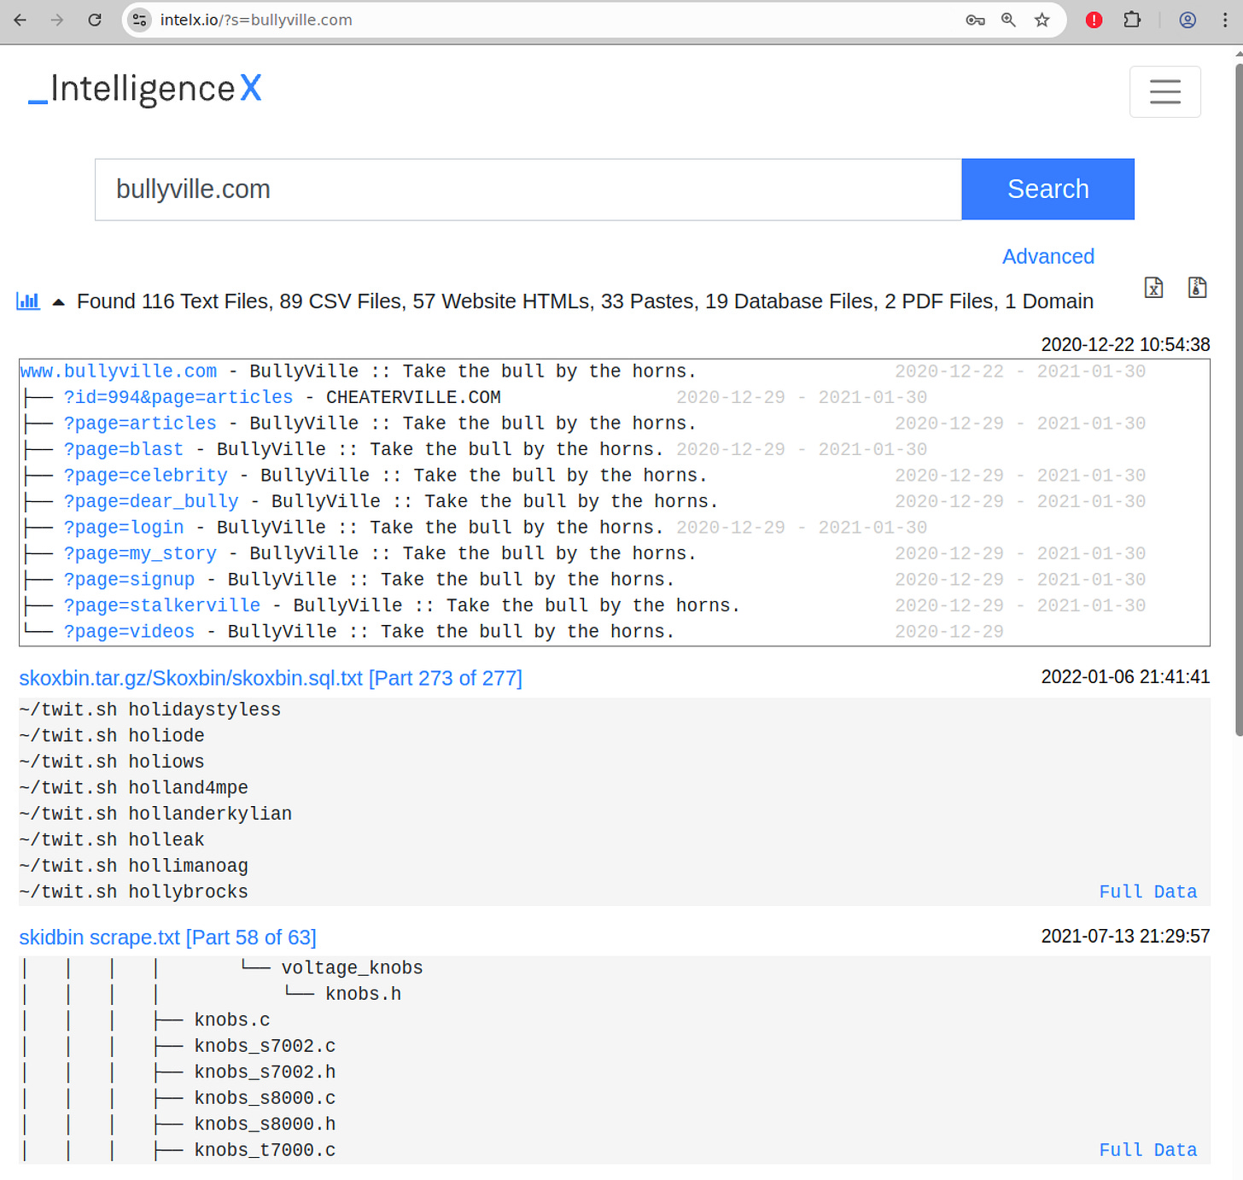The width and height of the screenshot is (1243, 1180).
Task: Open Full Data for skoxbin result
Action: 1148,891
